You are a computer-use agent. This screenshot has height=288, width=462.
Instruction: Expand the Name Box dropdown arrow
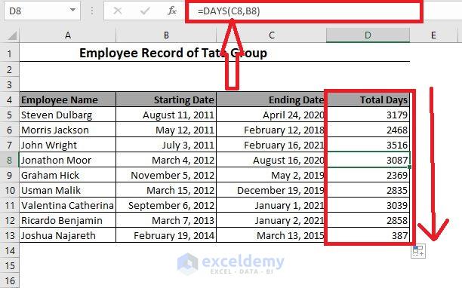72,11
